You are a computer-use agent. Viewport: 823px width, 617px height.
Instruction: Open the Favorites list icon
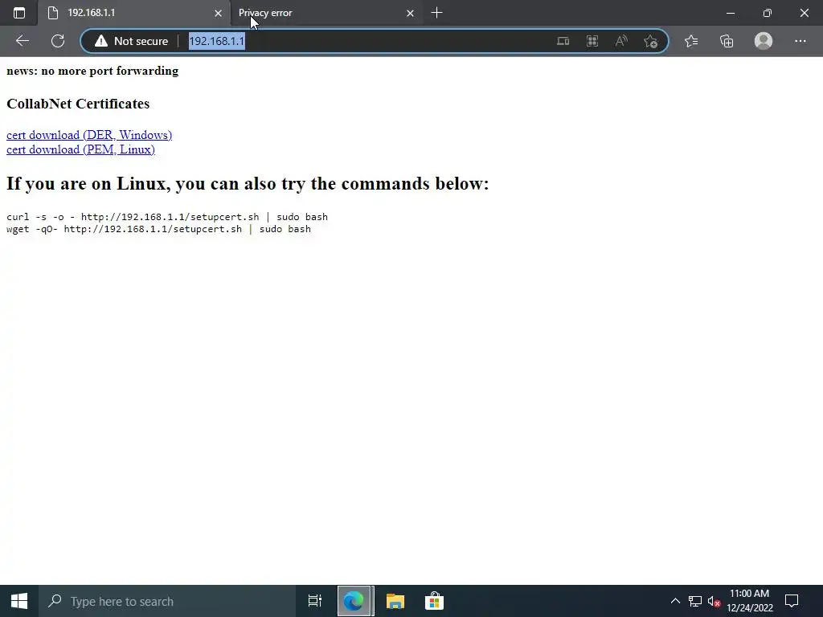(691, 41)
